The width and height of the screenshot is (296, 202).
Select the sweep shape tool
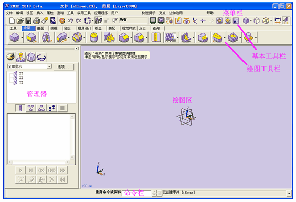tap(62, 38)
